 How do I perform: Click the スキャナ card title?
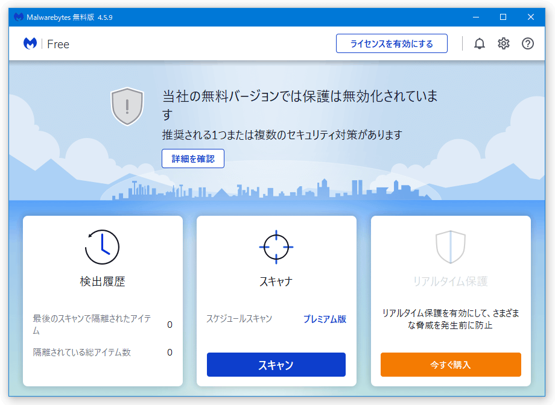tap(276, 281)
